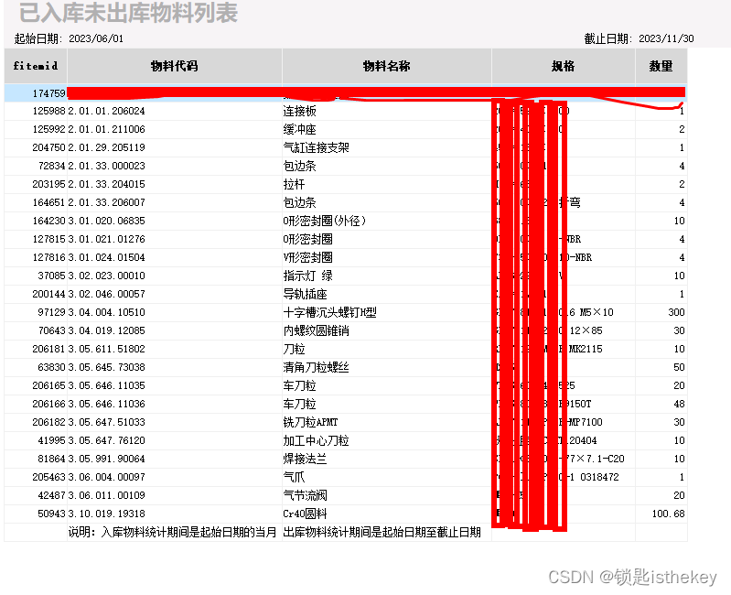Image resolution: width=731 pixels, height=595 pixels.
Task: Click material name 焊接法兰
Action: pos(306,459)
